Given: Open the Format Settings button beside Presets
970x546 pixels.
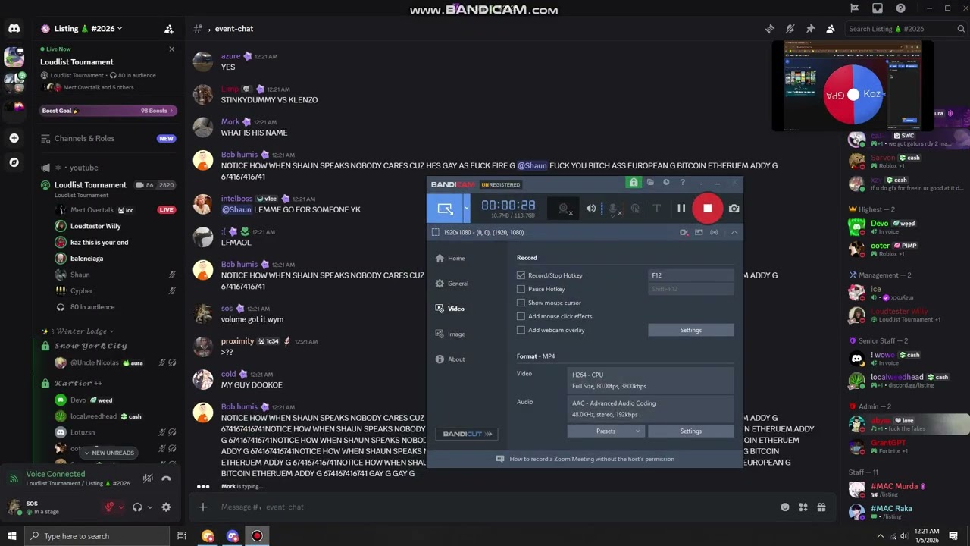Looking at the screenshot, I should point(691,431).
